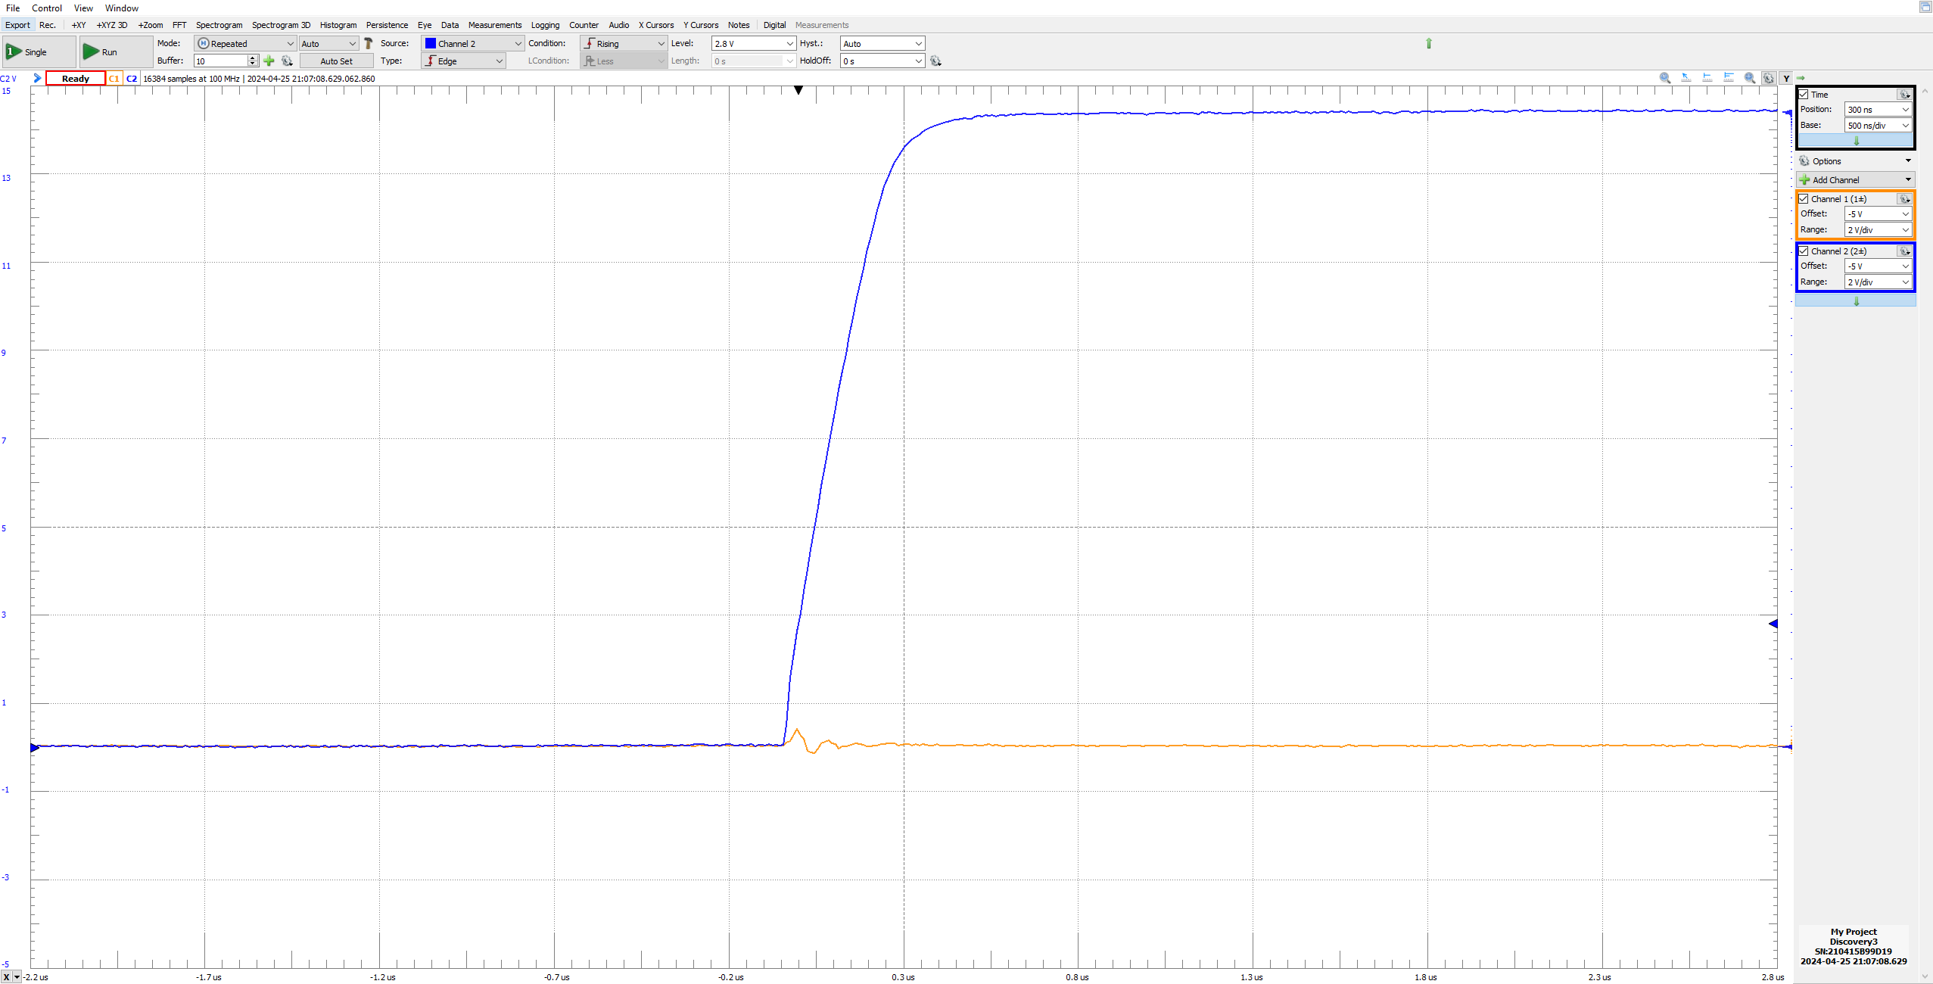Open Channel 2 Range dropdown
The image size is (1933, 984).
[1878, 282]
